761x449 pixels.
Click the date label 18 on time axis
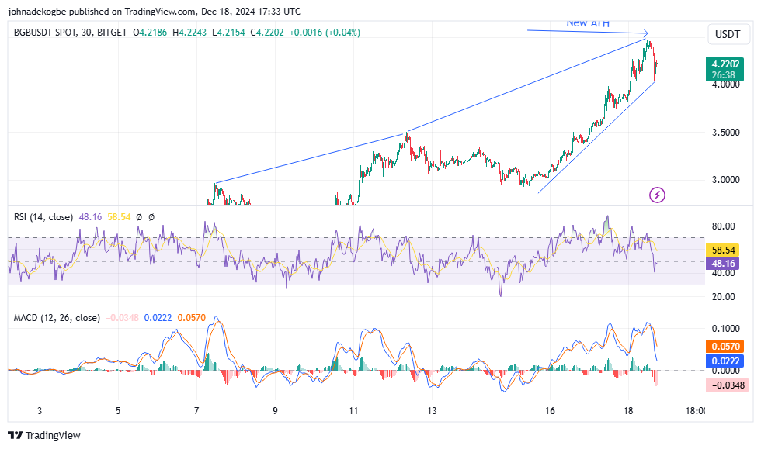(x=628, y=411)
